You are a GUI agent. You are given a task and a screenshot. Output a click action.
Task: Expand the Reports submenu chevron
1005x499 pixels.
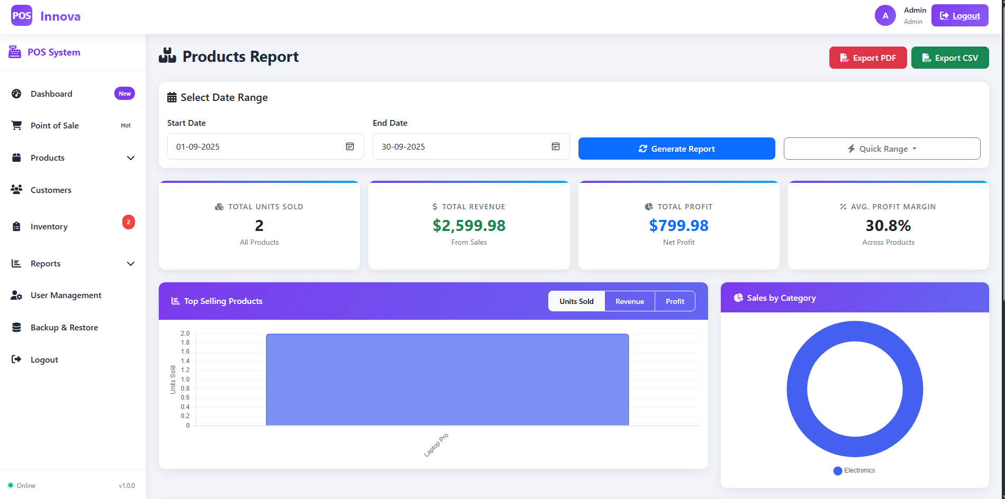pos(131,263)
